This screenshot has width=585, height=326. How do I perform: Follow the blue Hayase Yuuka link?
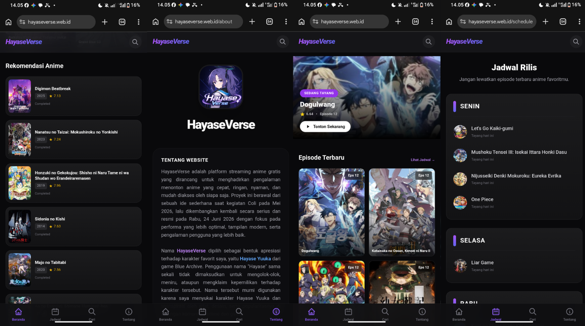[x=255, y=259]
